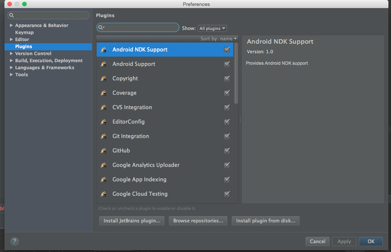
Task: Open the Show All plugins dropdown
Action: click(212, 28)
